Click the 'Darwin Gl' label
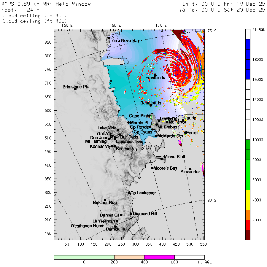267x267 pixels. click(109, 215)
